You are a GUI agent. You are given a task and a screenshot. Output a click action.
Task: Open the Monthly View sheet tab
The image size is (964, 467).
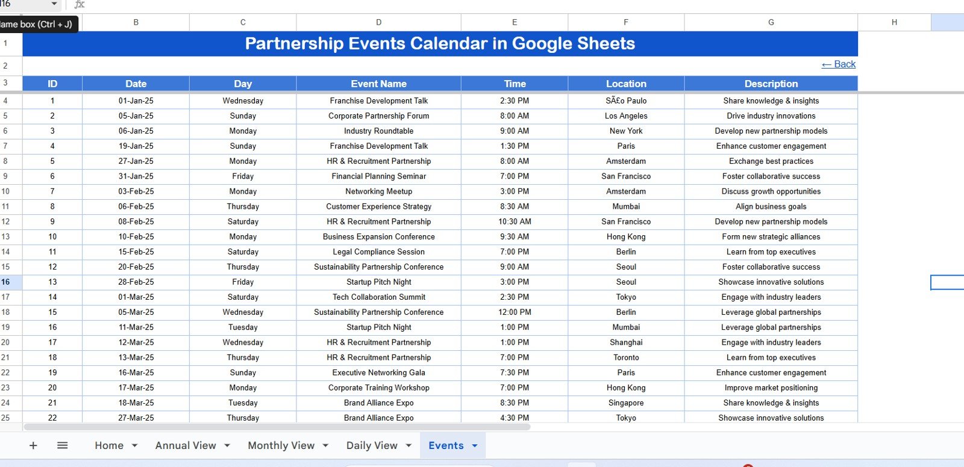(281, 445)
